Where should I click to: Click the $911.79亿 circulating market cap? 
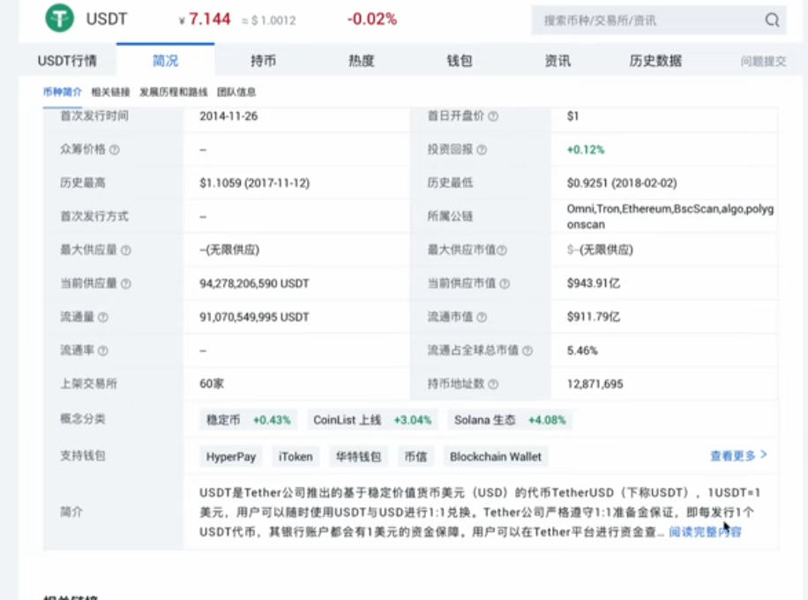pyautogui.click(x=593, y=318)
